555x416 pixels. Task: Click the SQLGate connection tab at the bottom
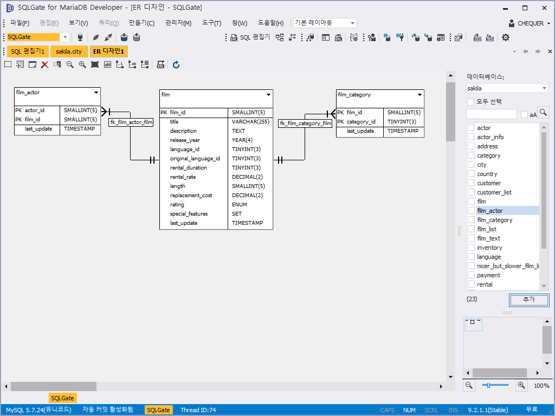click(x=62, y=398)
